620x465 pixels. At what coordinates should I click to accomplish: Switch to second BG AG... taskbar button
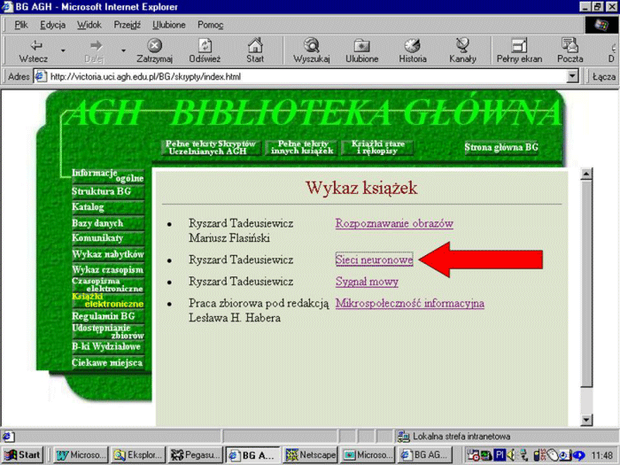tap(424, 455)
